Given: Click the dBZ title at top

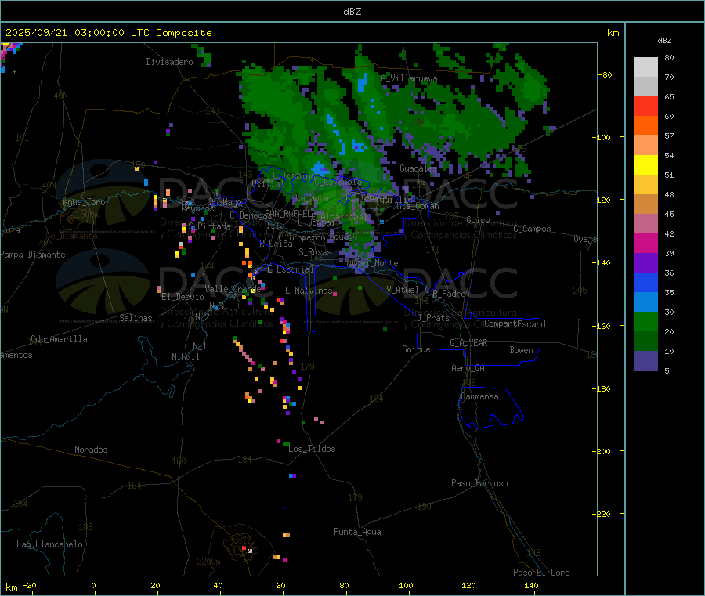Looking at the screenshot, I should (352, 12).
